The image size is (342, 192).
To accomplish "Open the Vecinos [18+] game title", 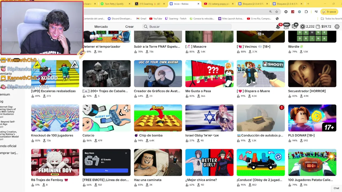I will pyautogui.click(x=254, y=47).
